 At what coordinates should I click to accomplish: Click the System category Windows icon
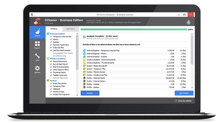[48, 81]
